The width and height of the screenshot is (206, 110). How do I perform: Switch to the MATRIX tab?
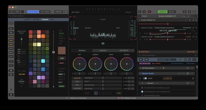(36, 20)
